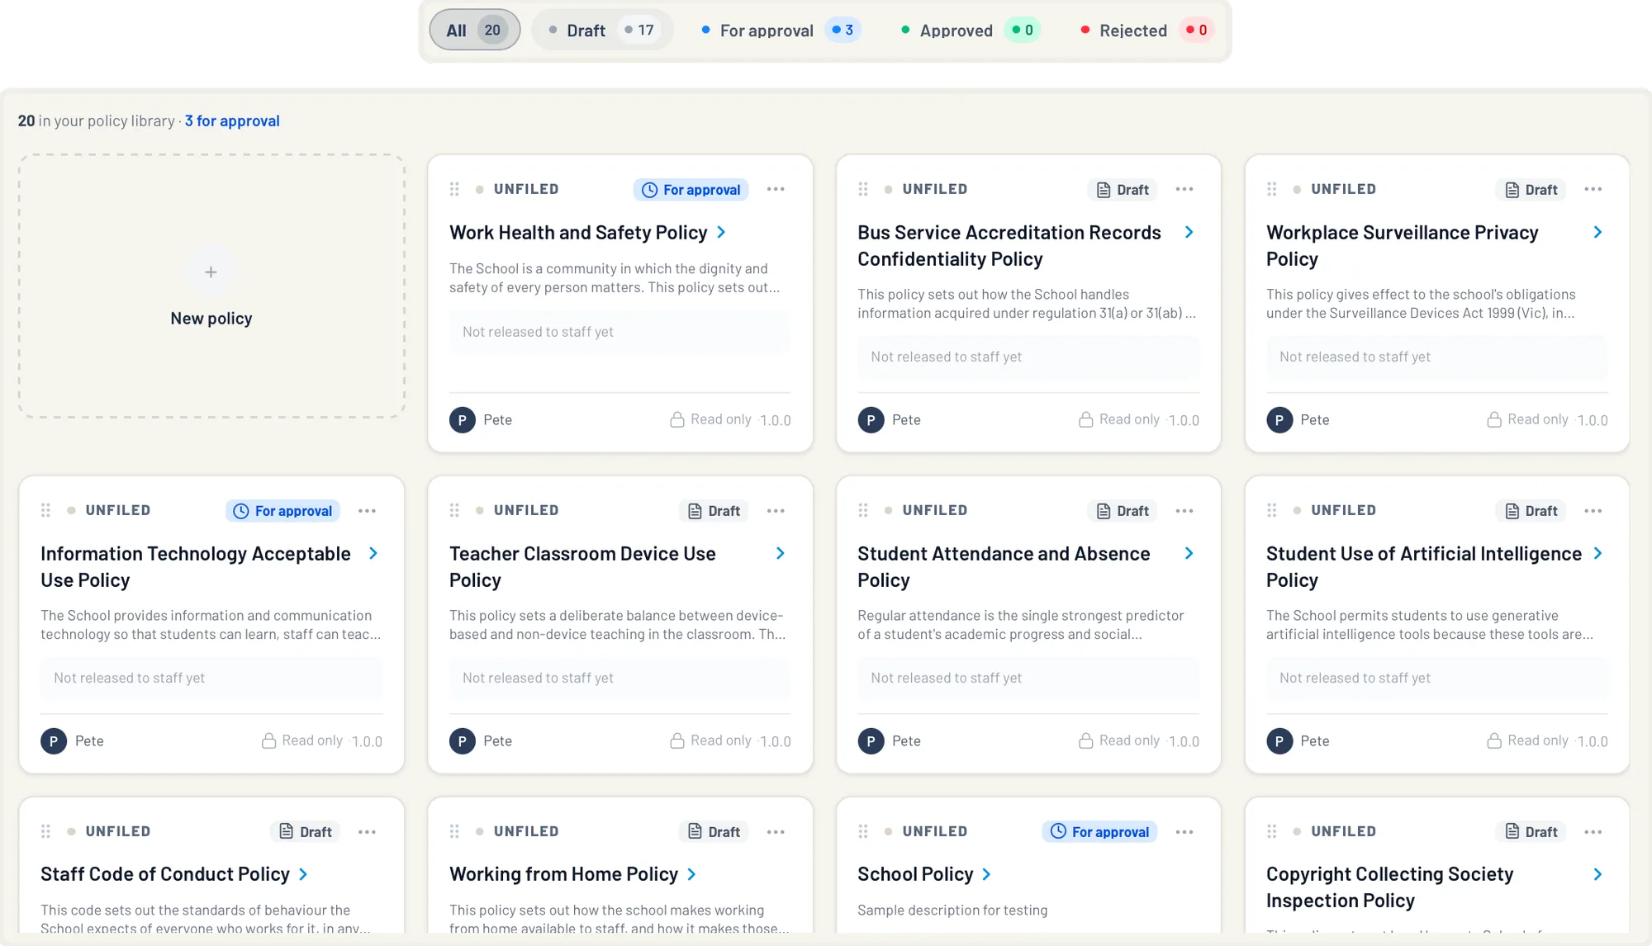1652x946 pixels.
Task: Grab the drag handle on Staff Code of Conduct card
Action: point(46,831)
